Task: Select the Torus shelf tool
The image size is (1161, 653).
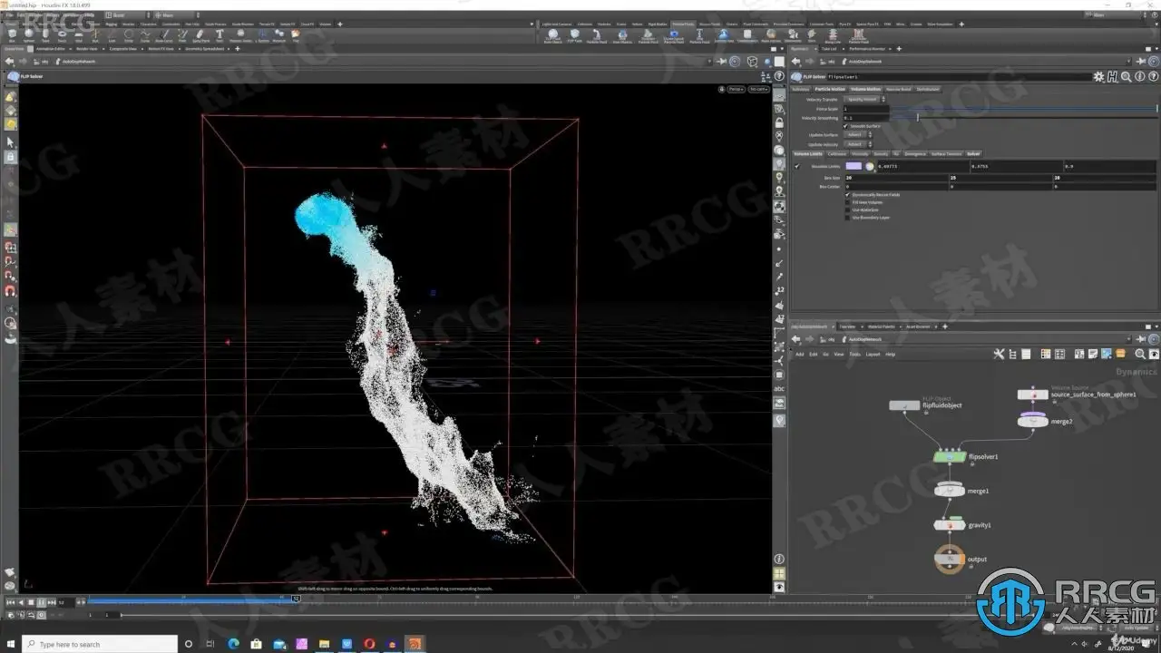Action: point(62,35)
